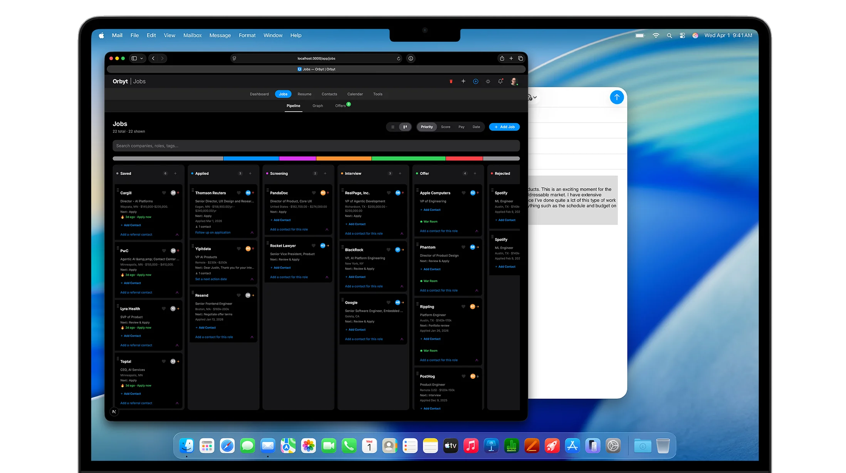Click the purple sparkle icon on the Thomson Reuters card

pyautogui.click(x=252, y=232)
